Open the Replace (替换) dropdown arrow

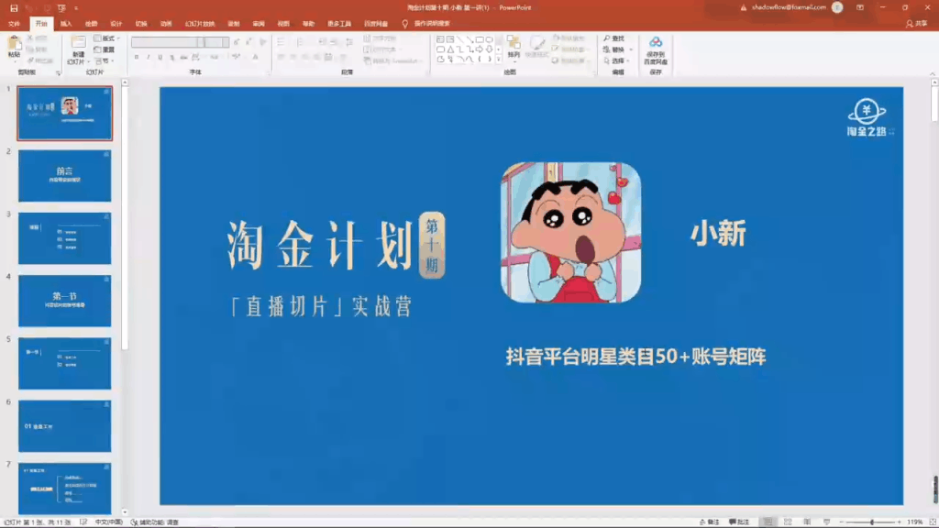tap(631, 49)
